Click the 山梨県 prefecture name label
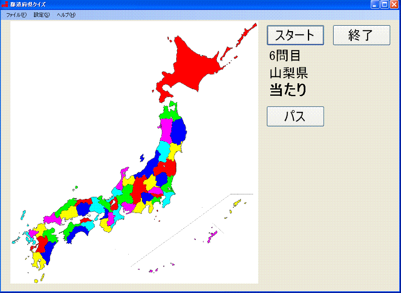401x293 pixels. [x=289, y=73]
